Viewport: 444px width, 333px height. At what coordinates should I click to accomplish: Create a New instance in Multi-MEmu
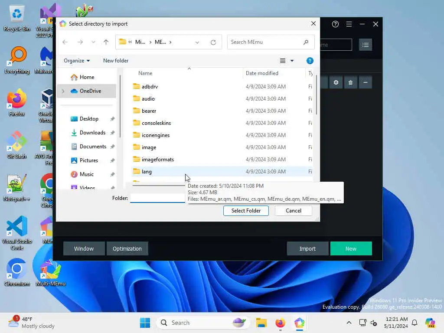click(x=351, y=248)
